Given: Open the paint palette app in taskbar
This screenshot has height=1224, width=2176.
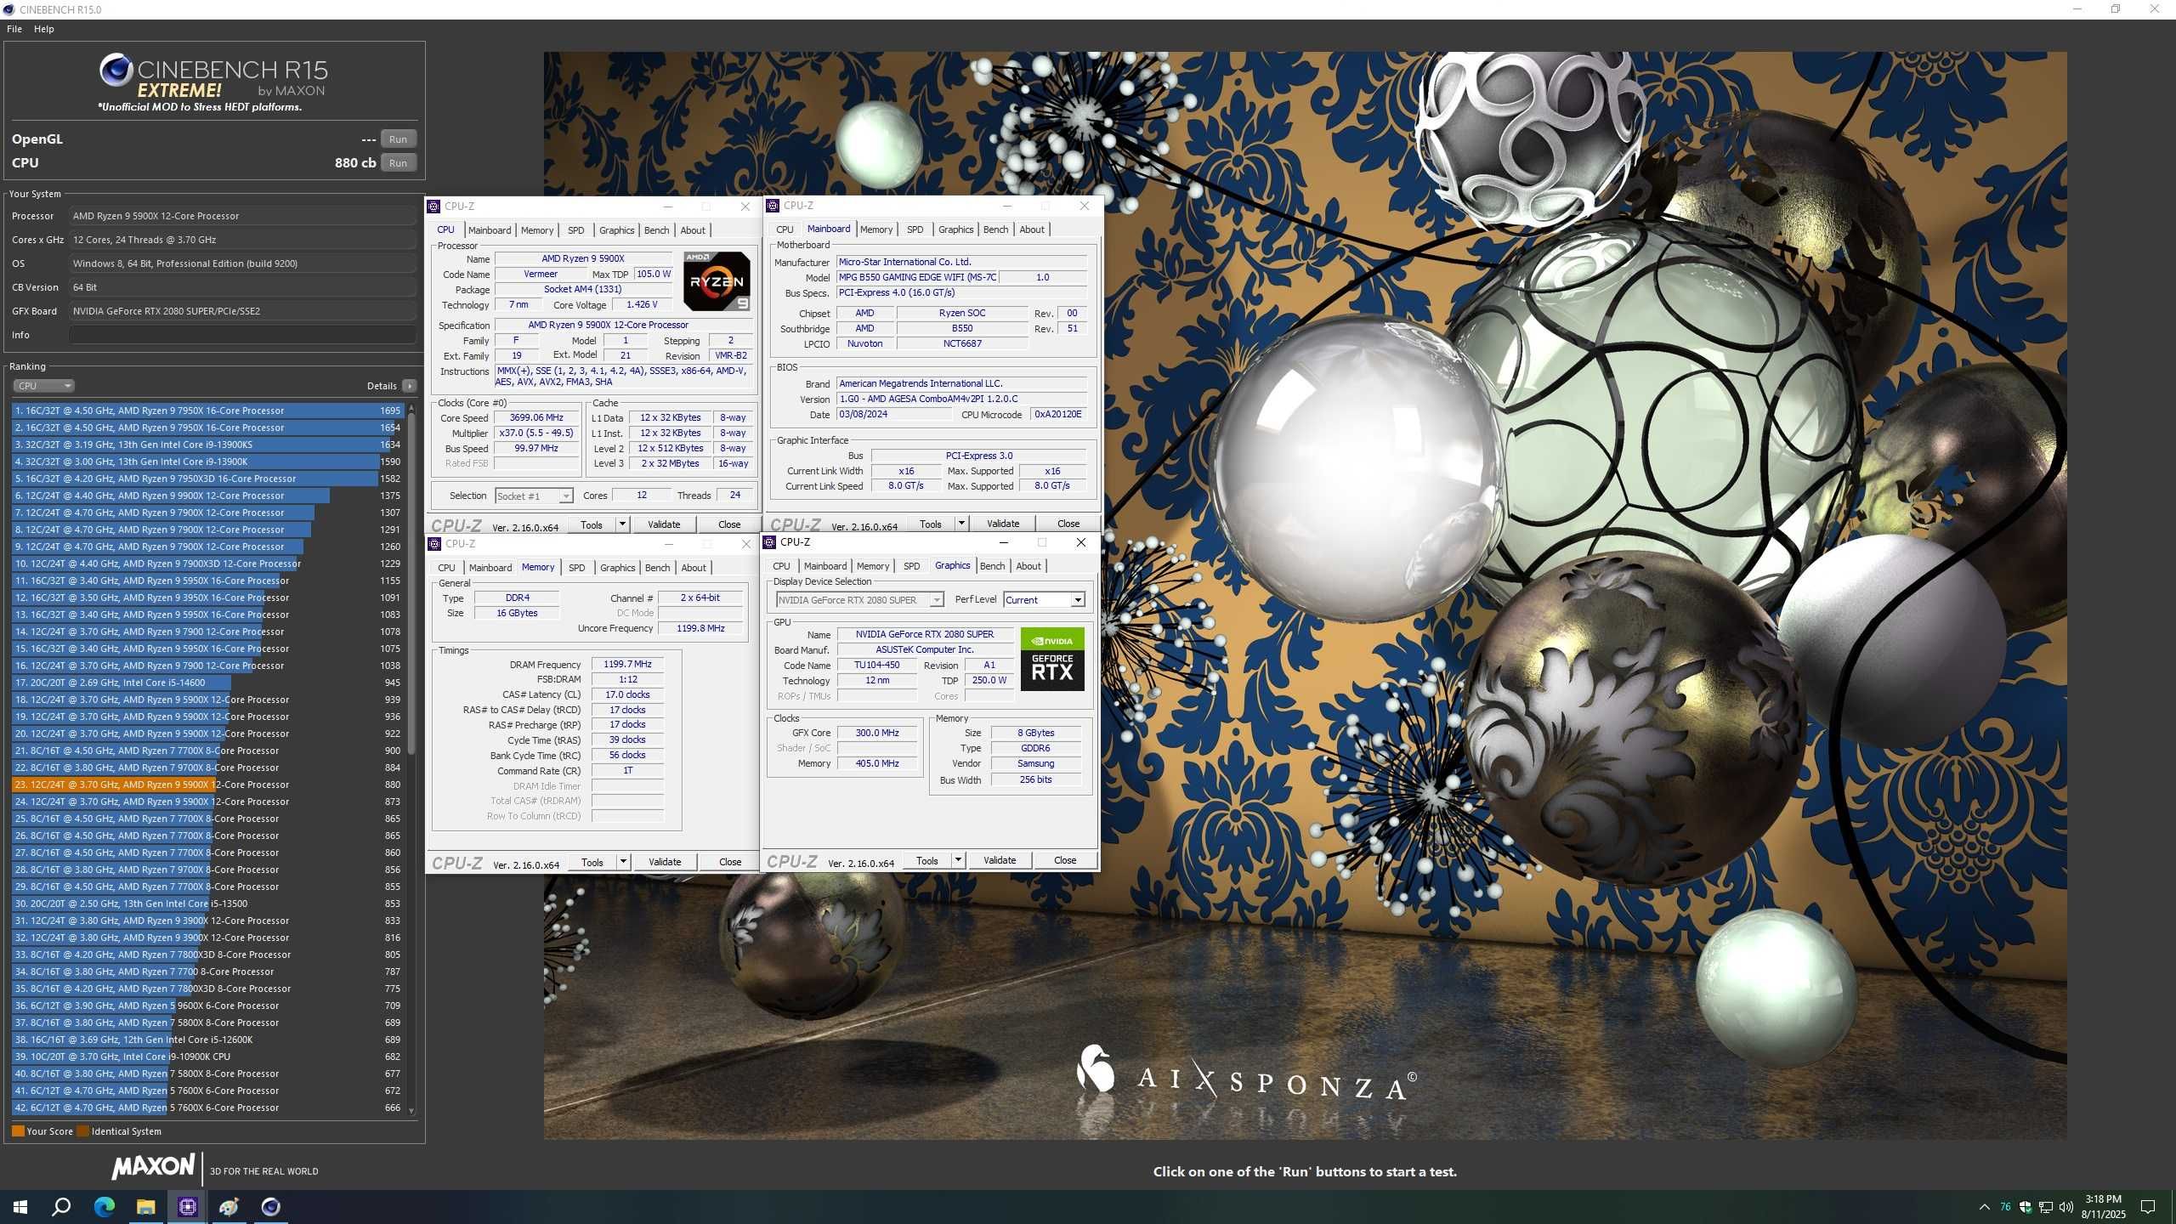Looking at the screenshot, I should [229, 1207].
